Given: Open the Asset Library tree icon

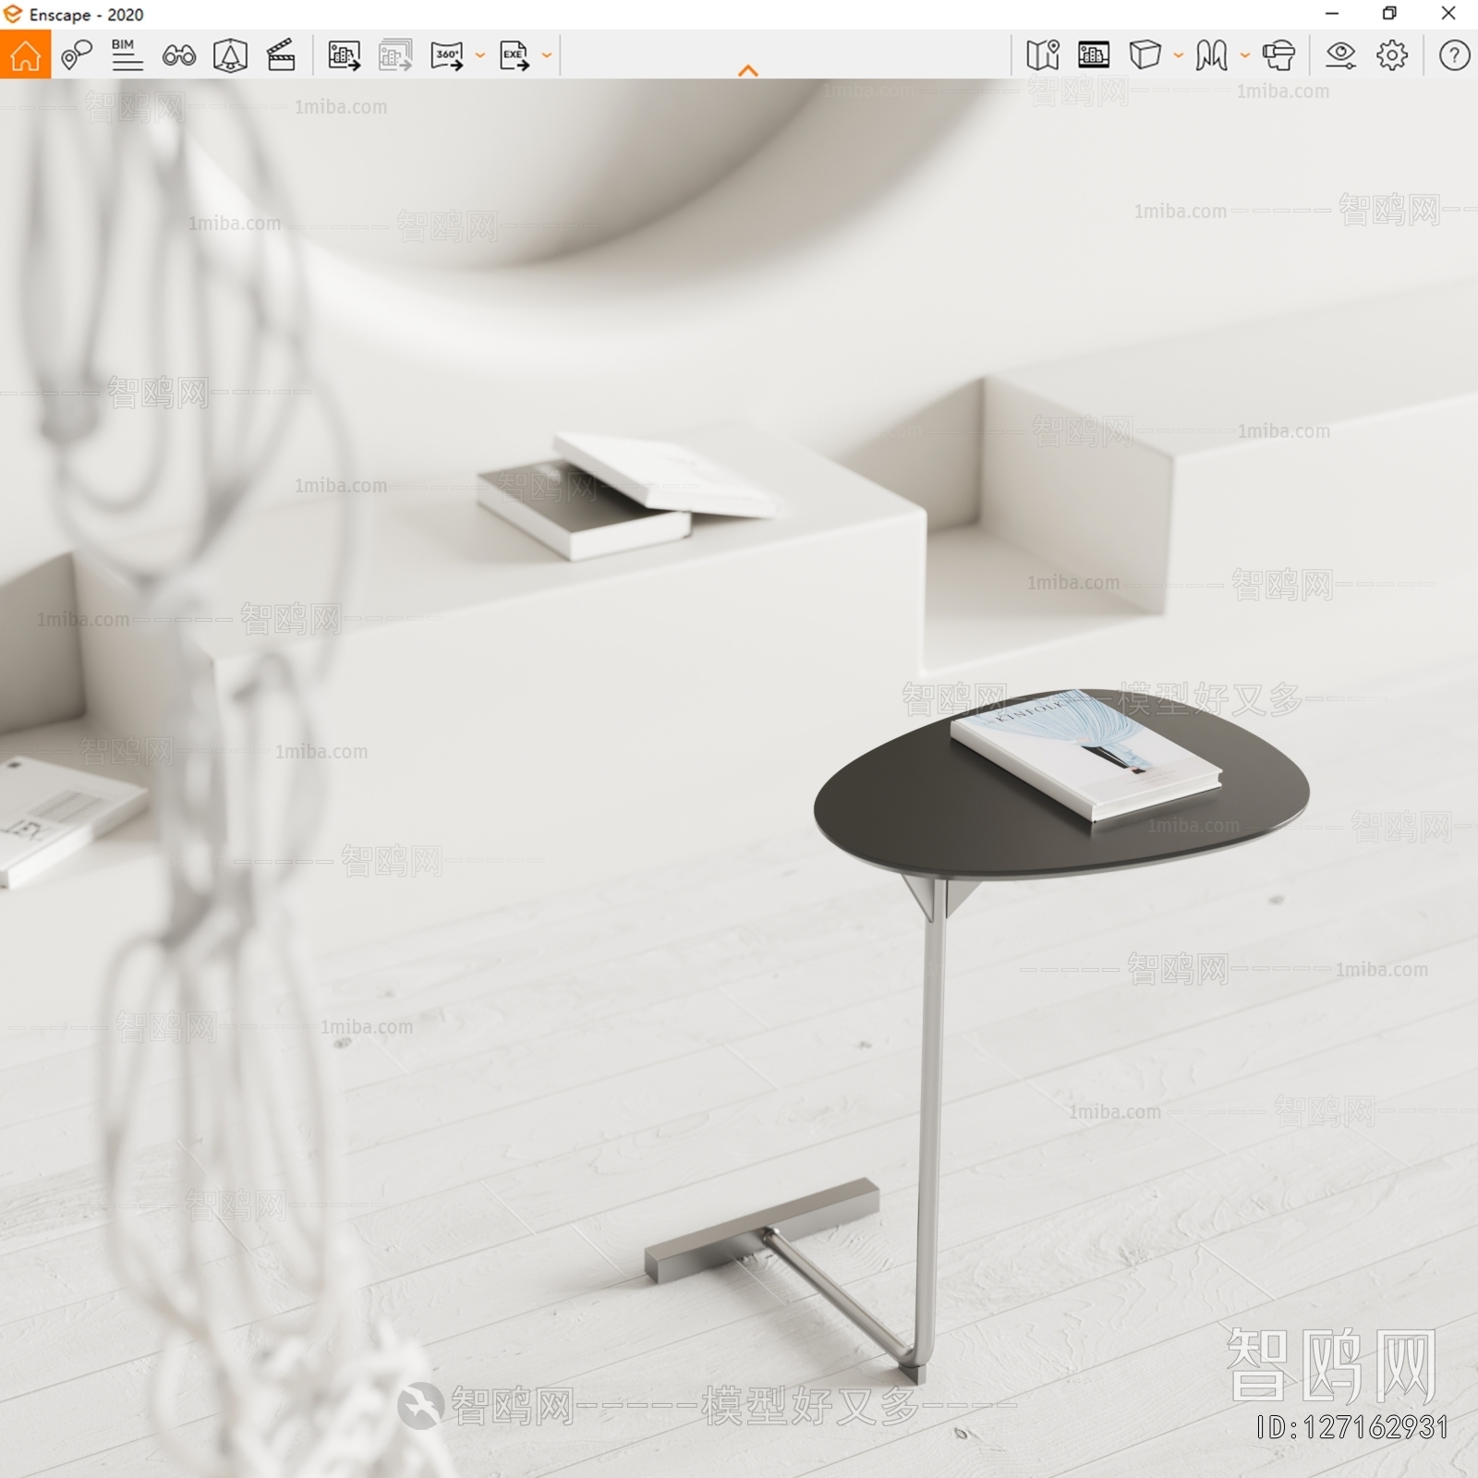Looking at the screenshot, I should 230,55.
